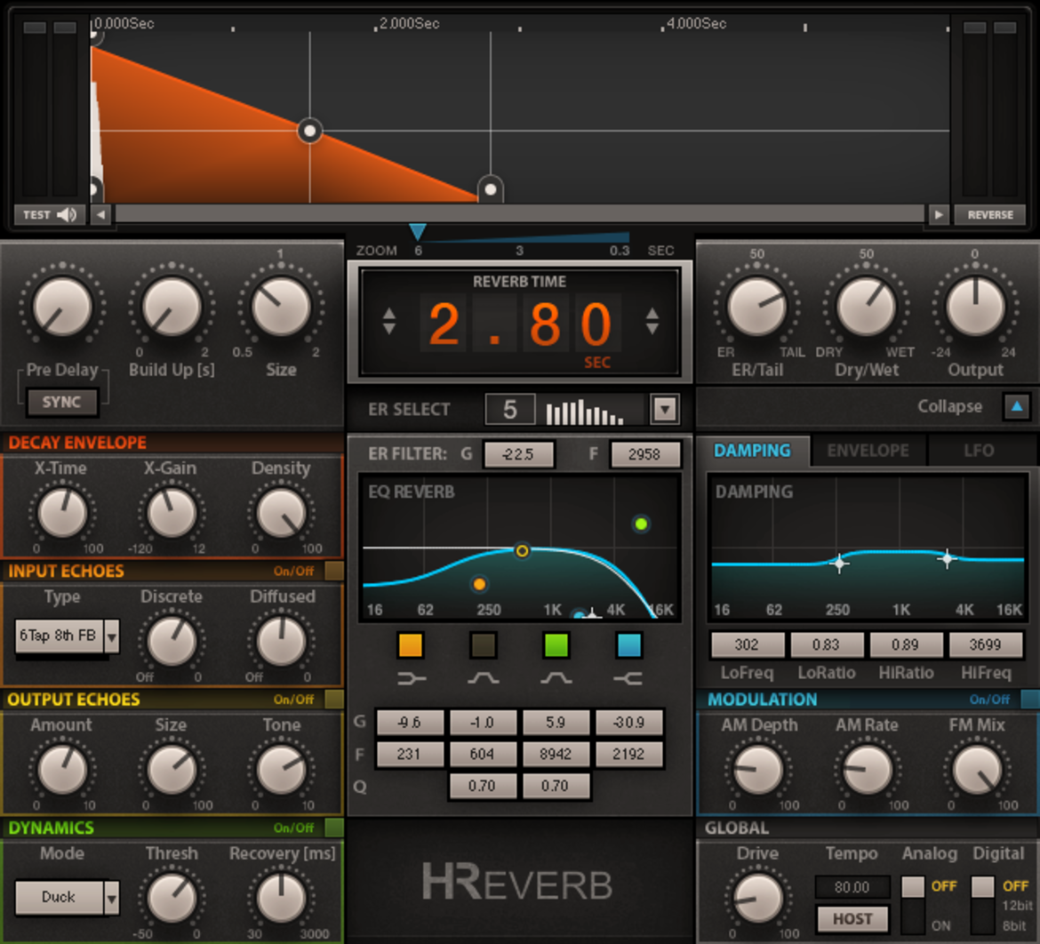Click the right reverb time stepper arrows
The height and width of the screenshot is (944, 1040).
coord(652,321)
